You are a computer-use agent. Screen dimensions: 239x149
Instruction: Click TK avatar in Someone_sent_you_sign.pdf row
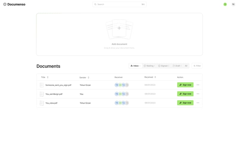pyautogui.click(x=117, y=85)
